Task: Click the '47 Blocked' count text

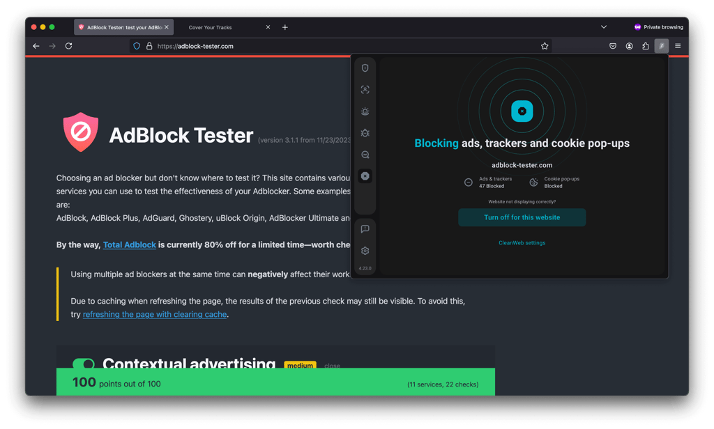Action: (x=492, y=186)
